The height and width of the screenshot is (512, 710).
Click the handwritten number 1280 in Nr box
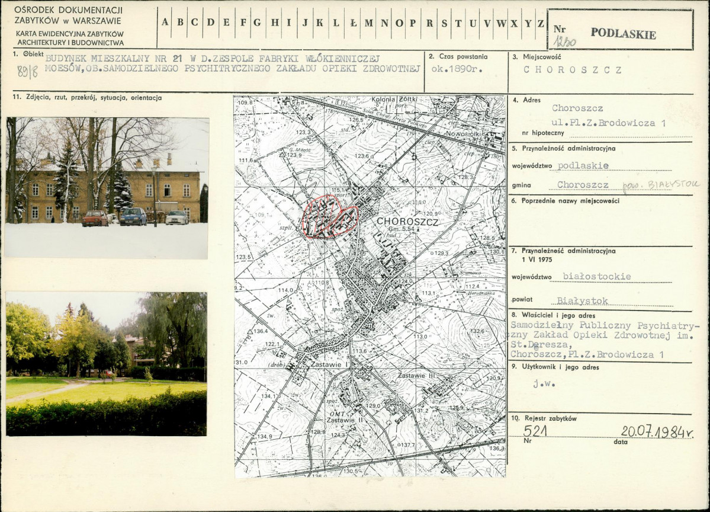pos(564,41)
